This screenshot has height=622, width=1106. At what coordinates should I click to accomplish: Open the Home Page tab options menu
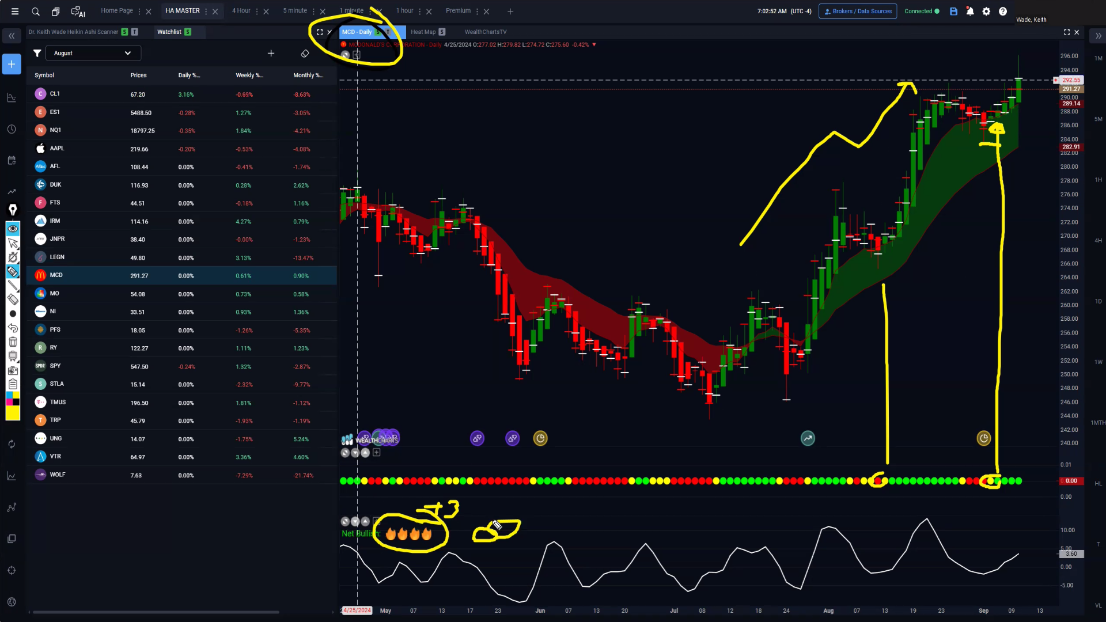[x=139, y=11]
